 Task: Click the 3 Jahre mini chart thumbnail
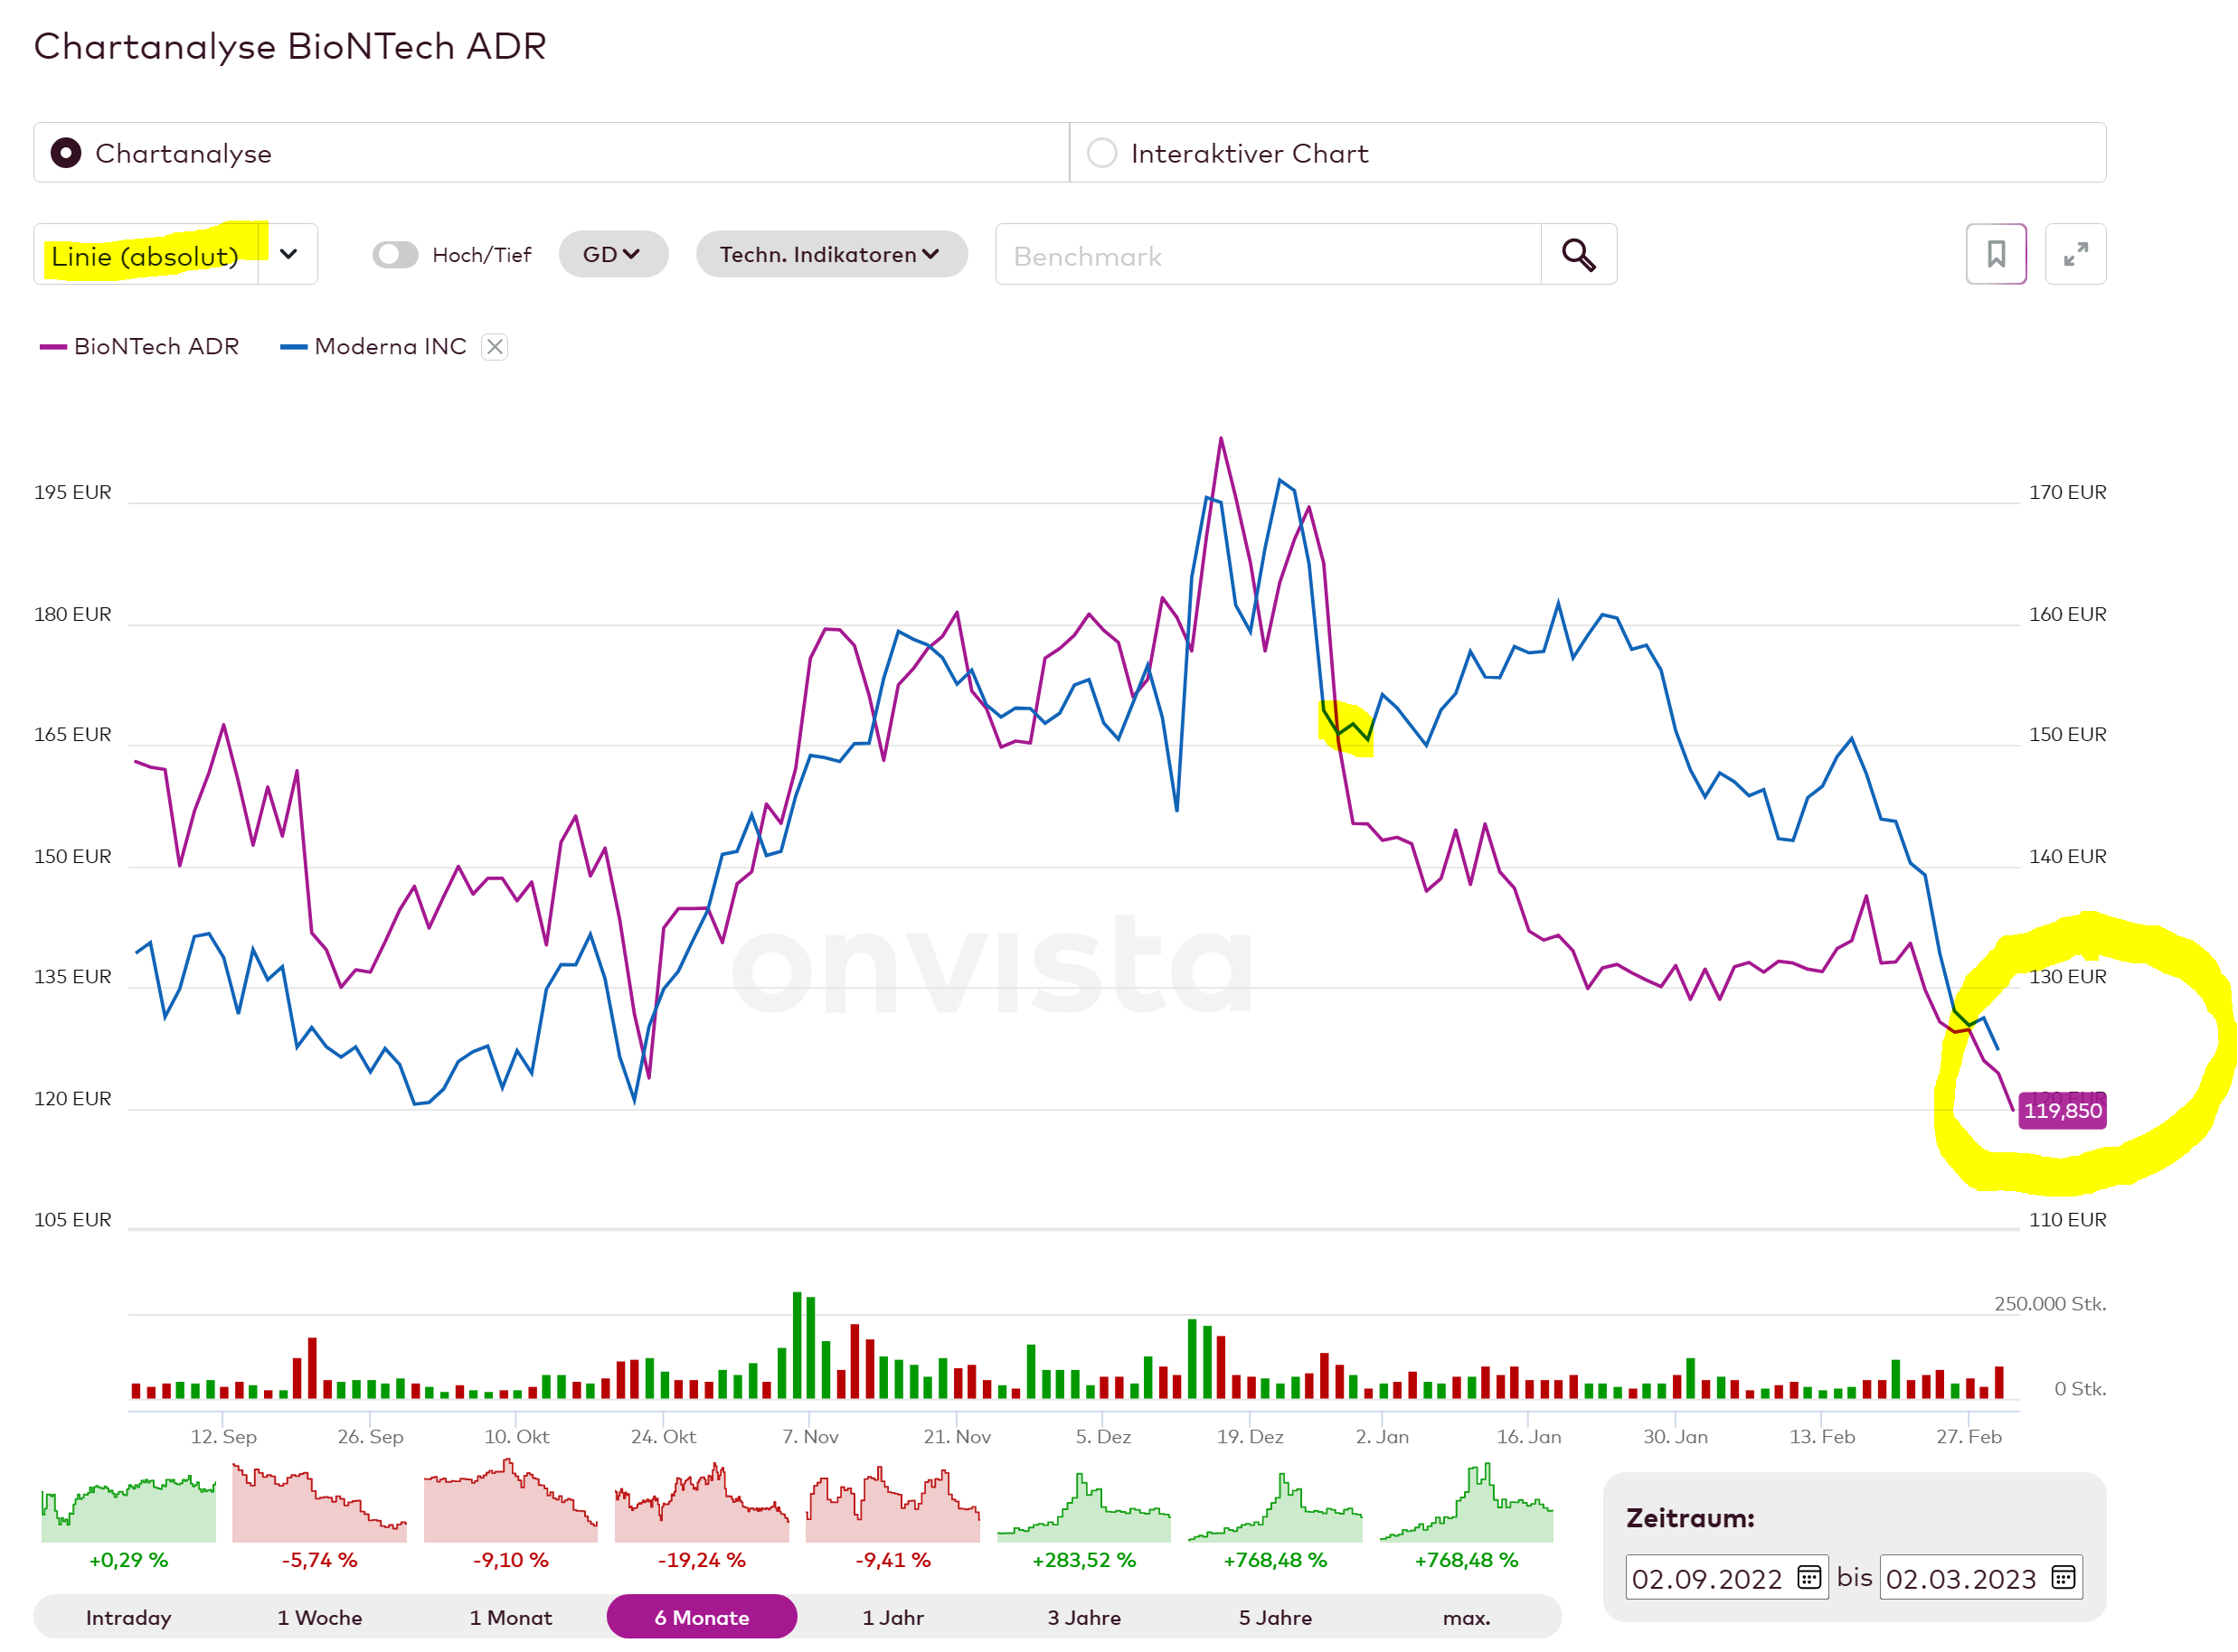[x=1084, y=1505]
